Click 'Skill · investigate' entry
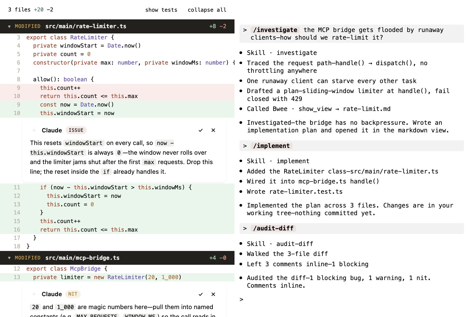 click(x=282, y=53)
